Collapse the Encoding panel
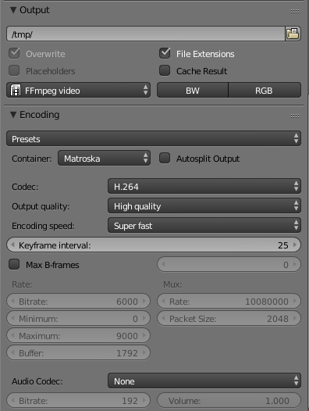 pyautogui.click(x=13, y=115)
